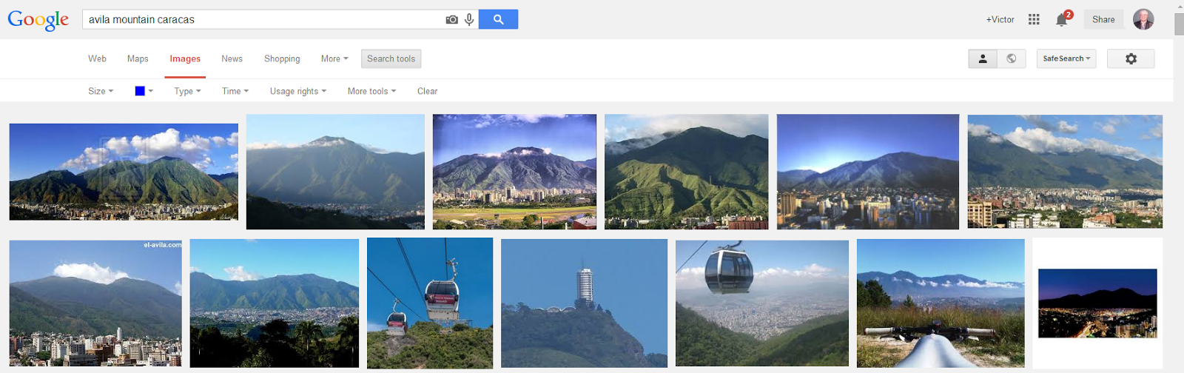Click the Share button
This screenshot has width=1184, height=373.
(x=1103, y=19)
